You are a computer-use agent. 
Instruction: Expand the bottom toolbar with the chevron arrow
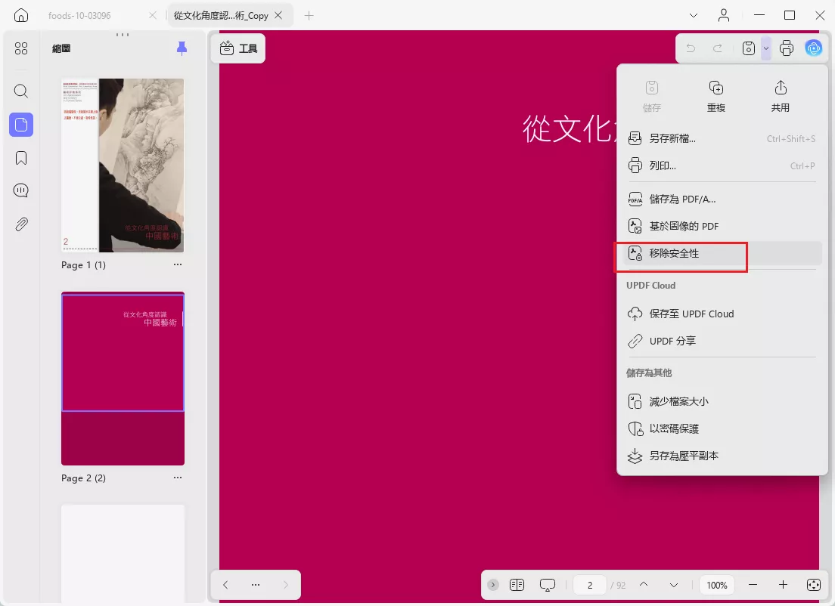492,584
